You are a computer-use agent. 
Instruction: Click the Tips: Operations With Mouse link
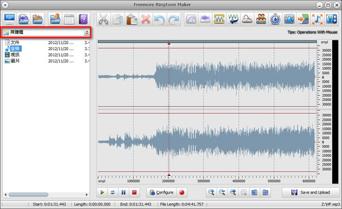[x=312, y=33]
